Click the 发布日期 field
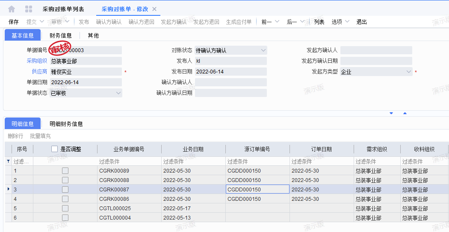 point(231,71)
